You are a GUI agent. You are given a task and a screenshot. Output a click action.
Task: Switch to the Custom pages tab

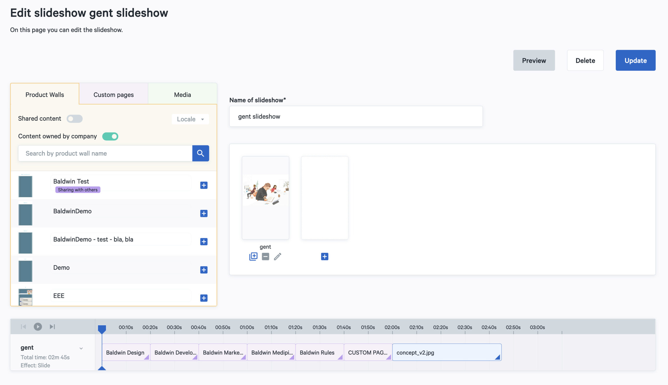click(x=114, y=94)
